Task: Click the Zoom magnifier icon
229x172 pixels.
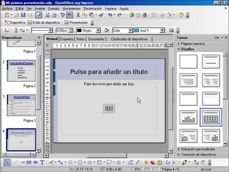Action: [169, 15]
